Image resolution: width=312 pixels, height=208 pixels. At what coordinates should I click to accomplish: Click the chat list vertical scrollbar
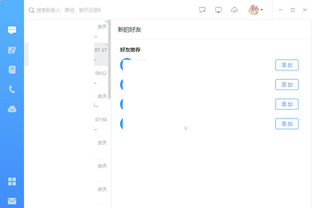point(109,60)
